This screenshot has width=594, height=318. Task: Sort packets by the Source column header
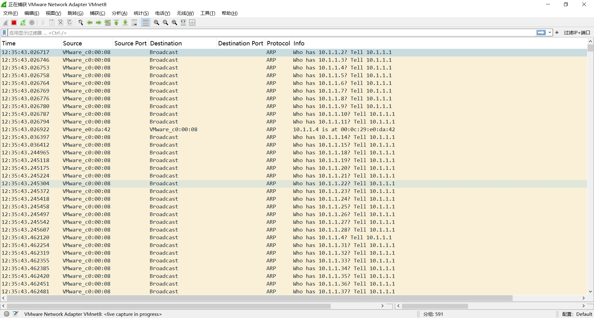[x=87, y=43]
